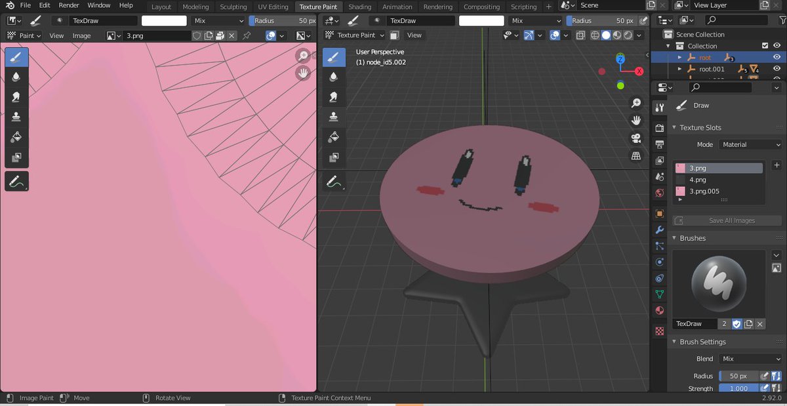
Task: Toggle X-ray in 3D viewport header
Action: 580,35
